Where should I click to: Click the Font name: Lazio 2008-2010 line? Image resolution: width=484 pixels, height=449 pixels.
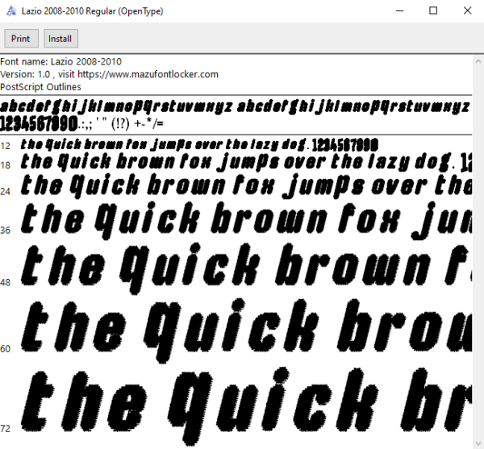60,62
